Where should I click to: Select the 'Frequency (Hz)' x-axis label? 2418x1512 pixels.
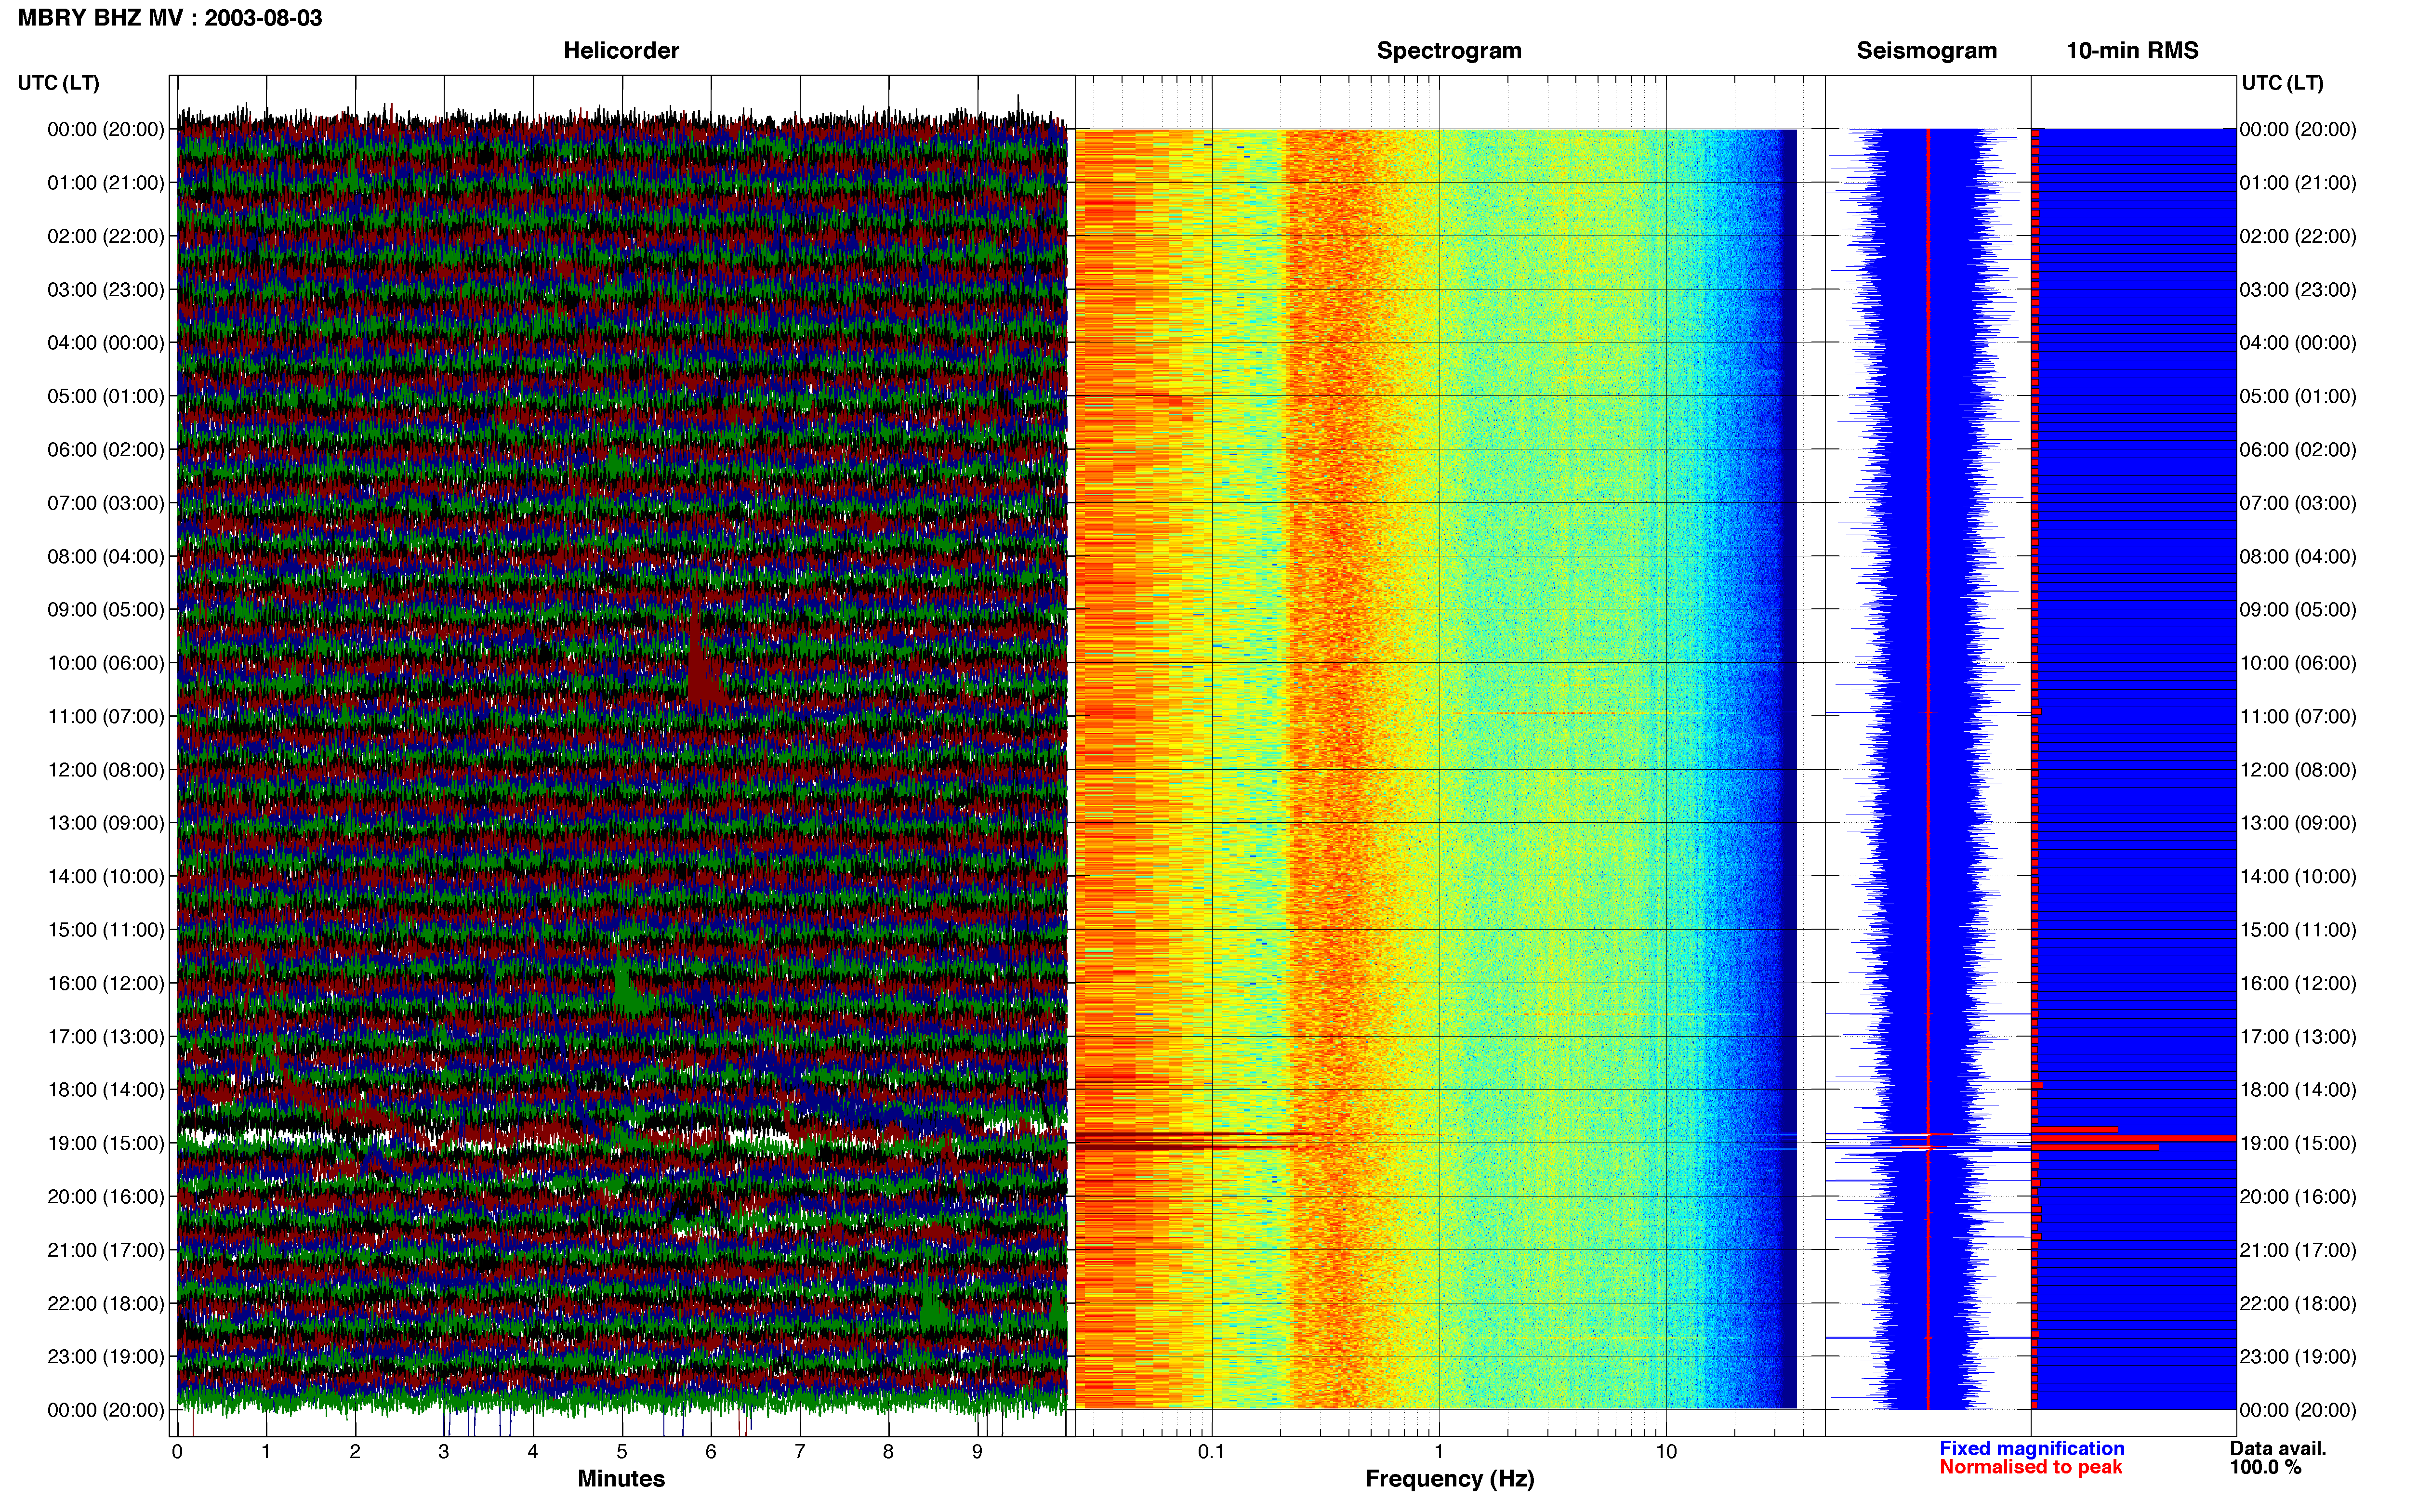point(1449,1479)
